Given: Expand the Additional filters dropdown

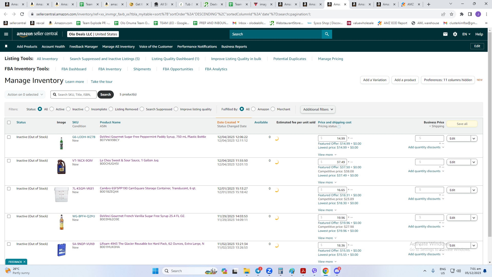Looking at the screenshot, I should [x=318, y=109].
